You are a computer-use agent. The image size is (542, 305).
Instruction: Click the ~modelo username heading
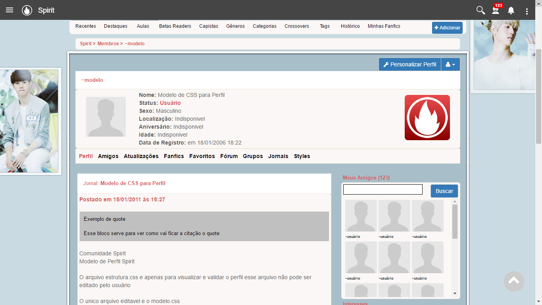click(x=92, y=80)
